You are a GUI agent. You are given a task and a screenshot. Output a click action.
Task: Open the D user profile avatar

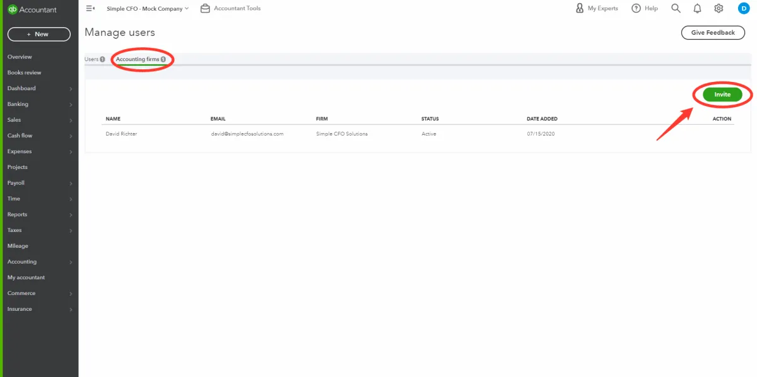point(743,8)
